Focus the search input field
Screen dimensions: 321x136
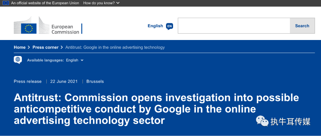coord(234,26)
